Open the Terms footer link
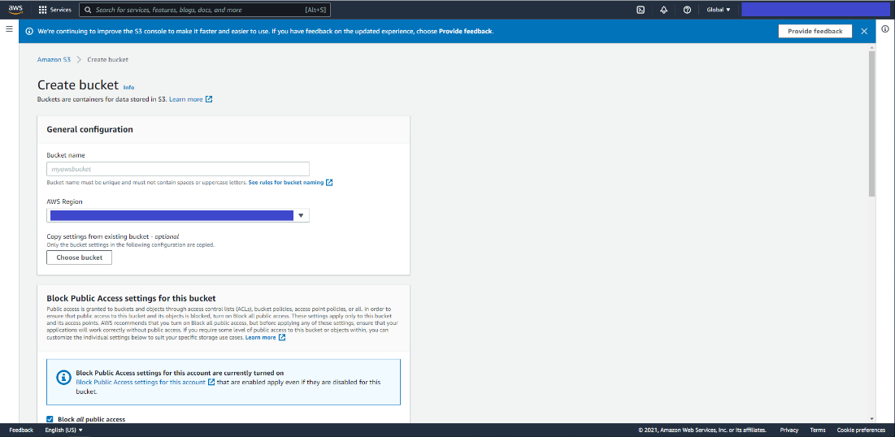Image resolution: width=895 pixels, height=437 pixels. click(x=818, y=431)
